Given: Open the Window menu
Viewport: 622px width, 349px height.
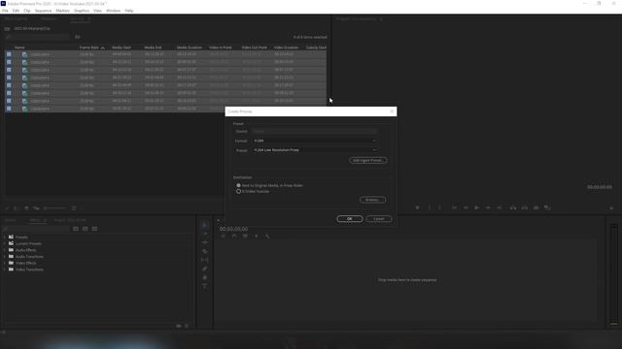Looking at the screenshot, I should [x=113, y=11].
